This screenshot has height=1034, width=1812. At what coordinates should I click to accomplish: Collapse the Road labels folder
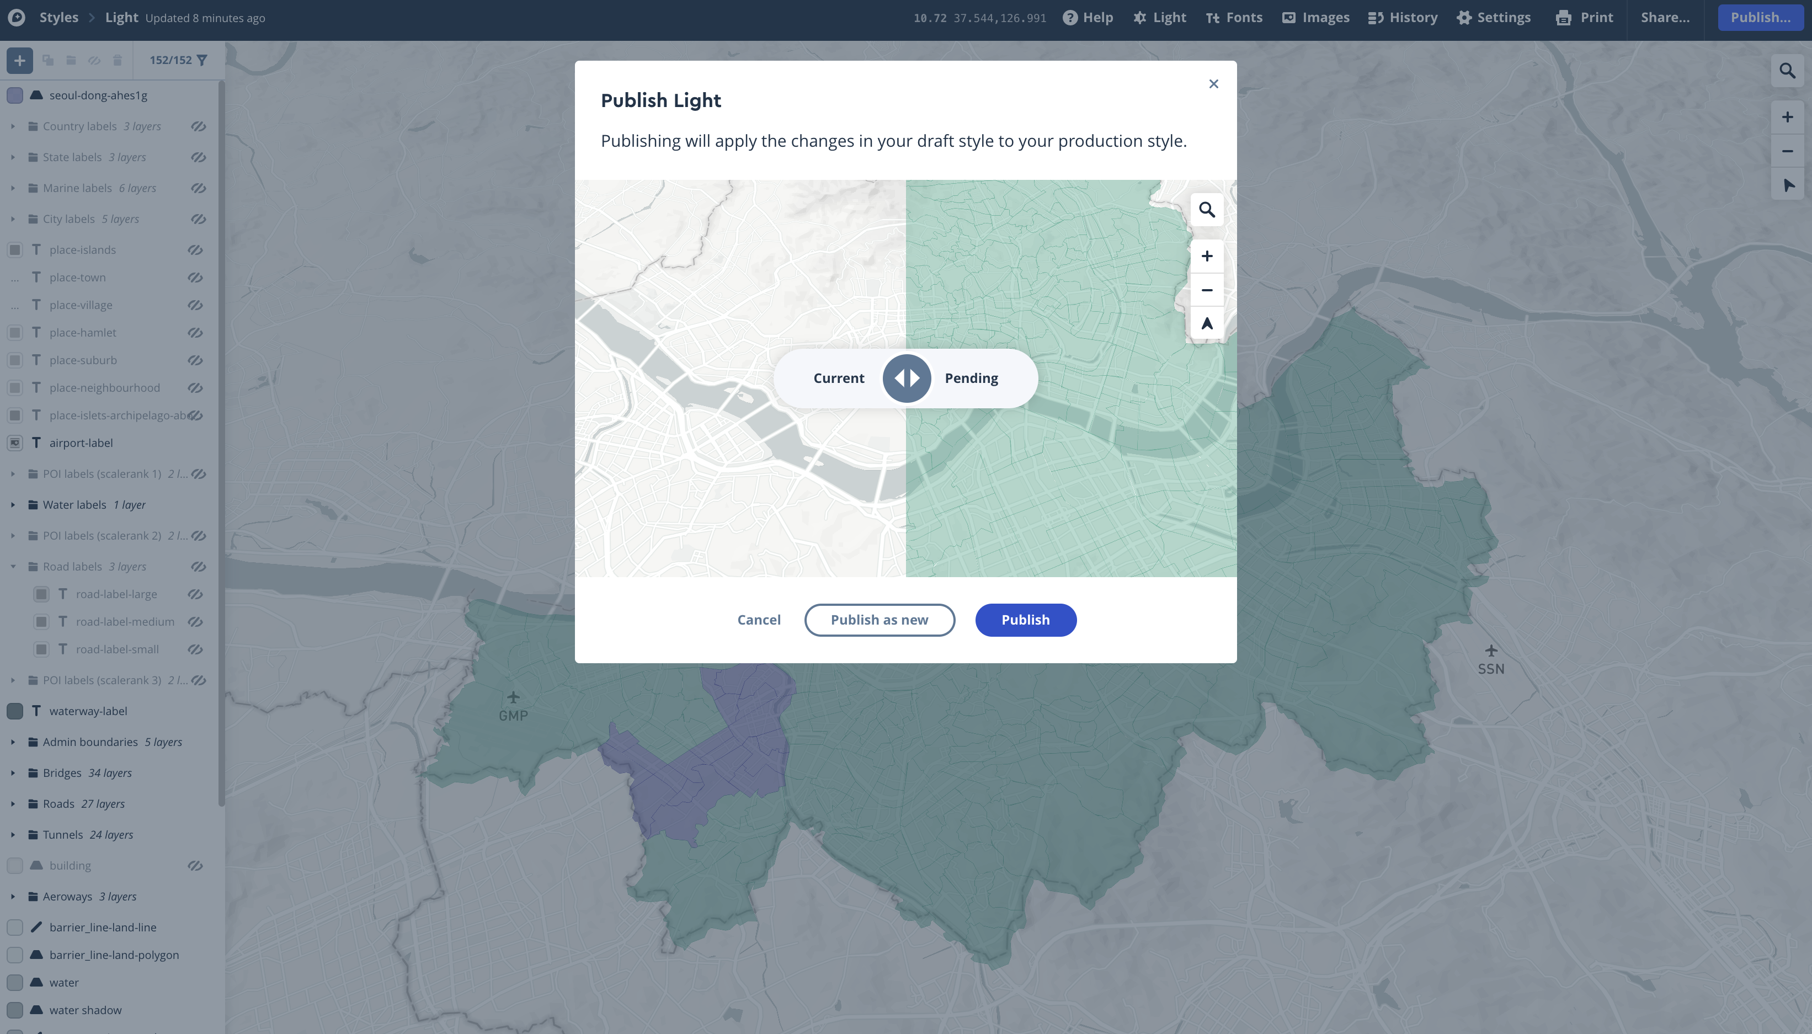(13, 567)
